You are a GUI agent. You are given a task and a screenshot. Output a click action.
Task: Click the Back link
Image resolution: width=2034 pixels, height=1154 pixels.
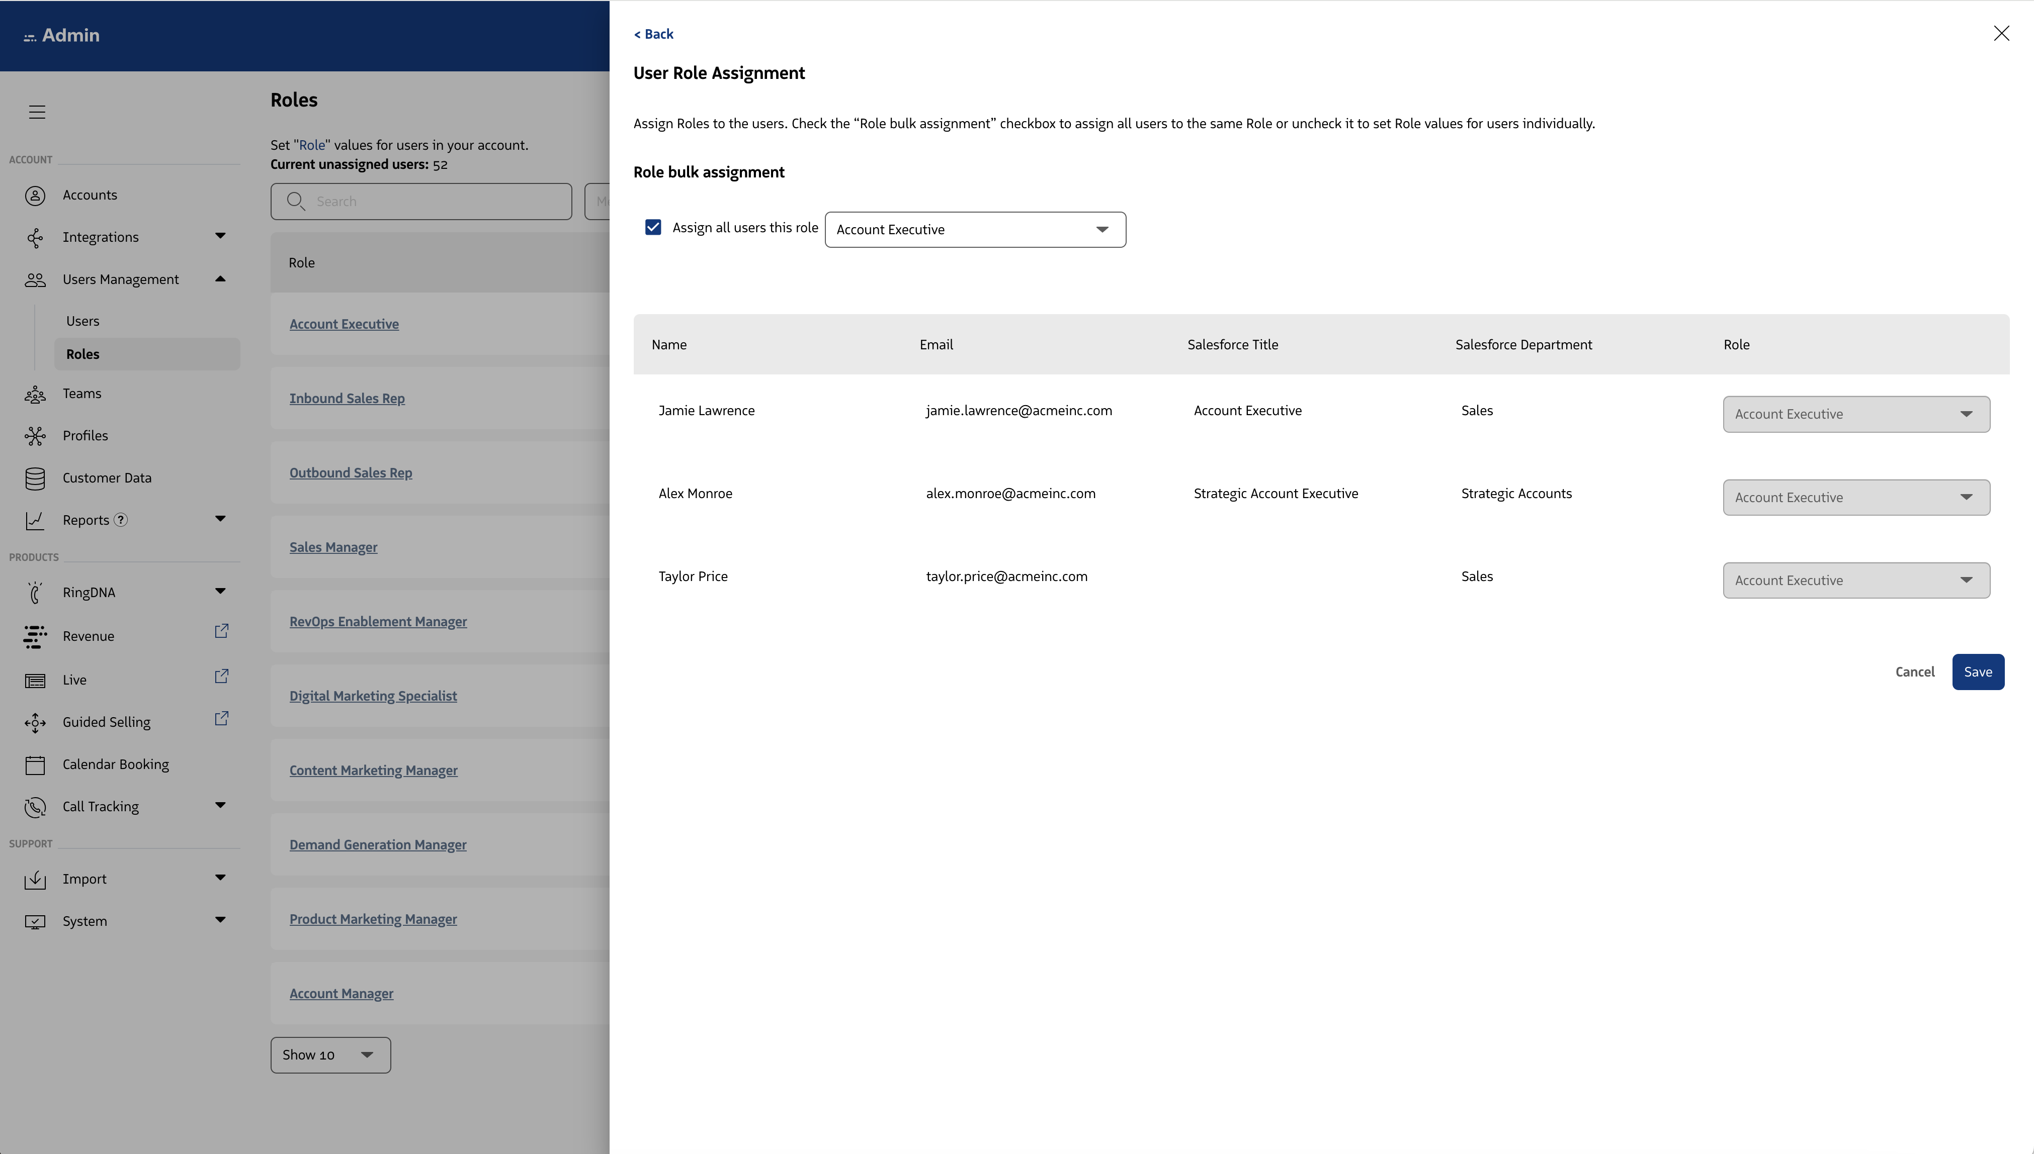pyautogui.click(x=653, y=34)
